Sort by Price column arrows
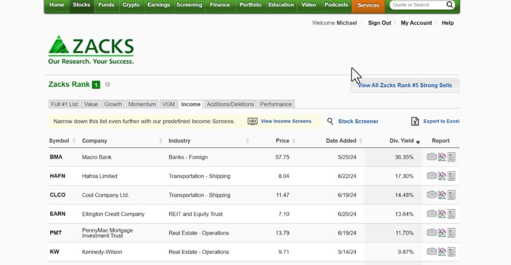The image size is (511, 265). (x=293, y=141)
